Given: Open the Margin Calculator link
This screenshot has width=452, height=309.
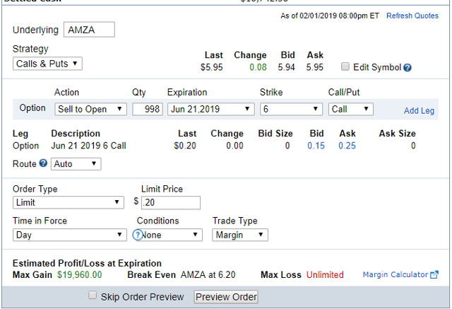Looking at the screenshot, I should 395,274.
